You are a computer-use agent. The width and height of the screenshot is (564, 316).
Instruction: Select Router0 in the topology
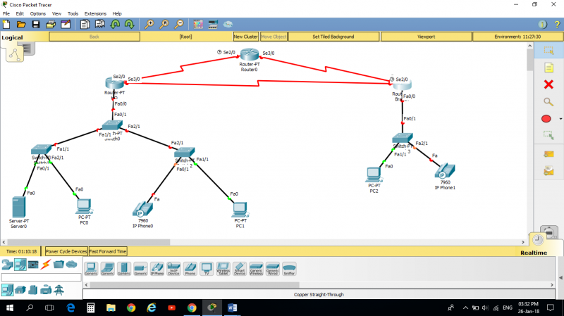(250, 55)
